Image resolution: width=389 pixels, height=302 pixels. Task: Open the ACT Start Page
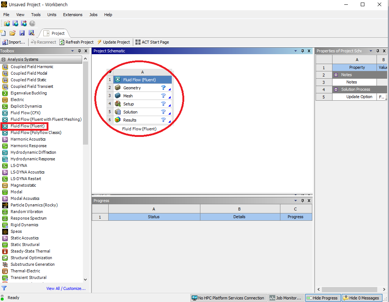(x=152, y=42)
